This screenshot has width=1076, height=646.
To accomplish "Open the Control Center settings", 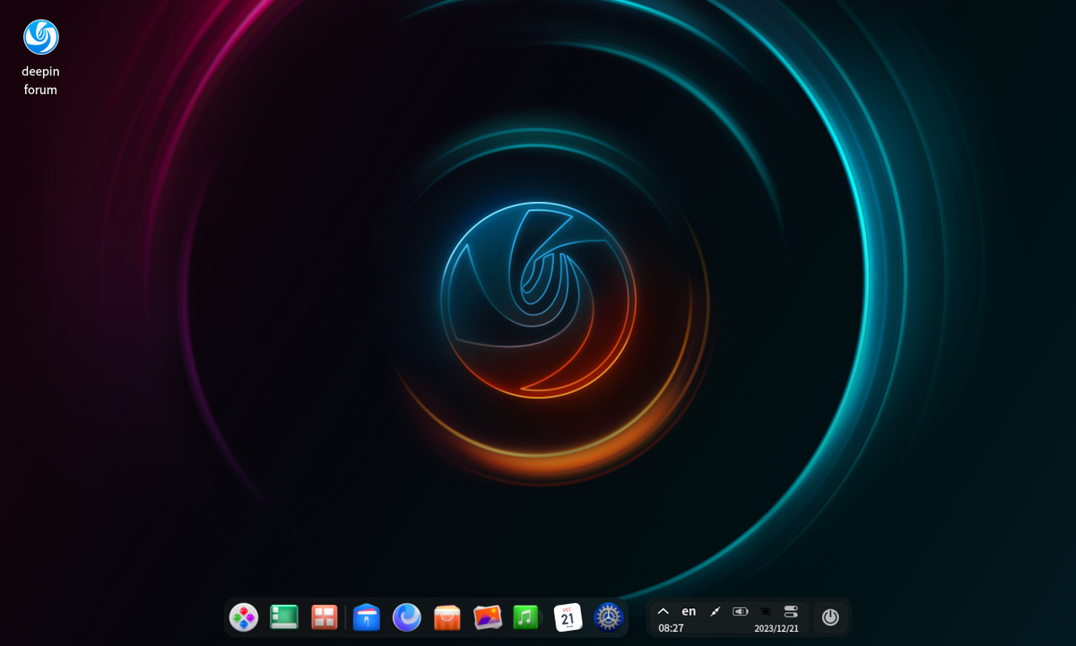I will [607, 617].
